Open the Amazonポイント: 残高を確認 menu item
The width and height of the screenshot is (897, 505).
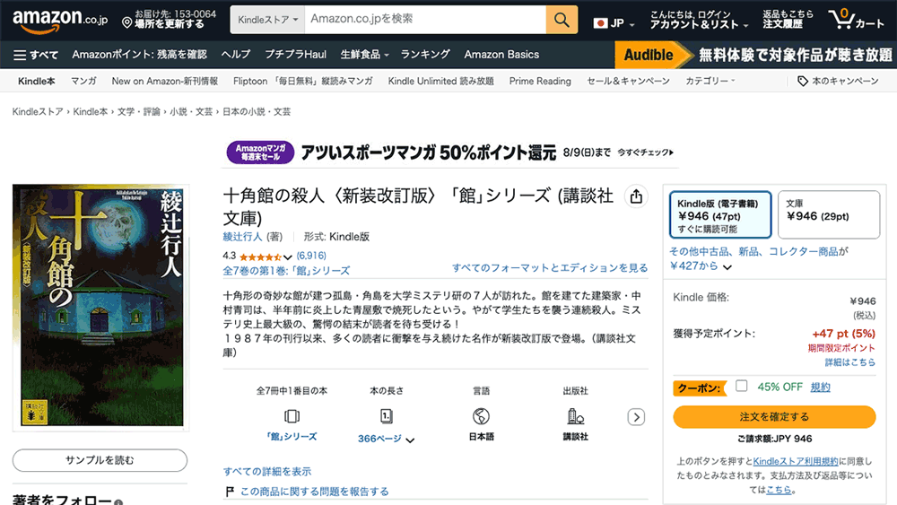pos(139,55)
